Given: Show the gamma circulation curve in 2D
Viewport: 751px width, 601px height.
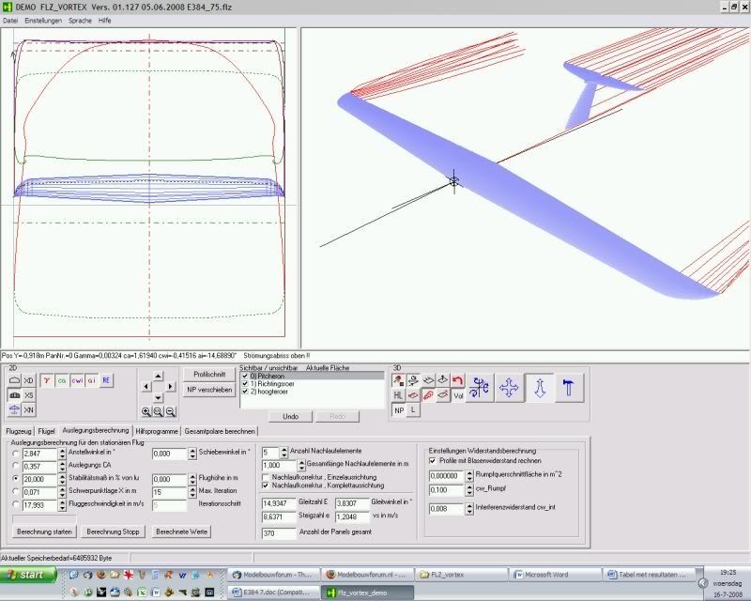Looking at the screenshot, I should [47, 380].
